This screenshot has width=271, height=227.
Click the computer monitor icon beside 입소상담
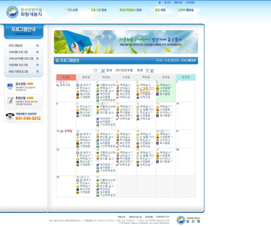coord(10,86)
